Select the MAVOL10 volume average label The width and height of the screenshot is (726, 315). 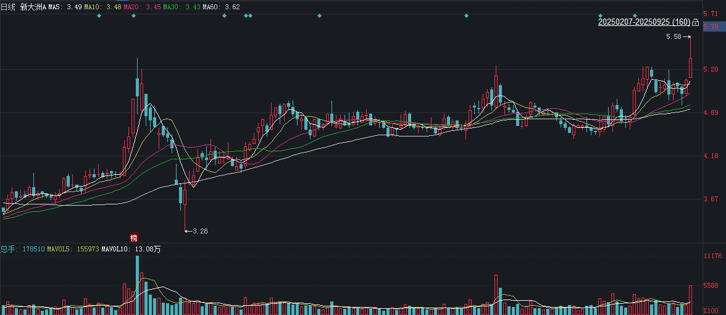pos(131,249)
